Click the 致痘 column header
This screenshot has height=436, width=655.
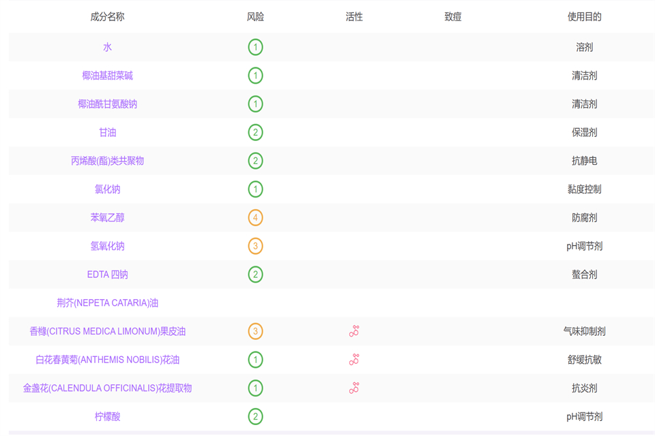click(452, 17)
